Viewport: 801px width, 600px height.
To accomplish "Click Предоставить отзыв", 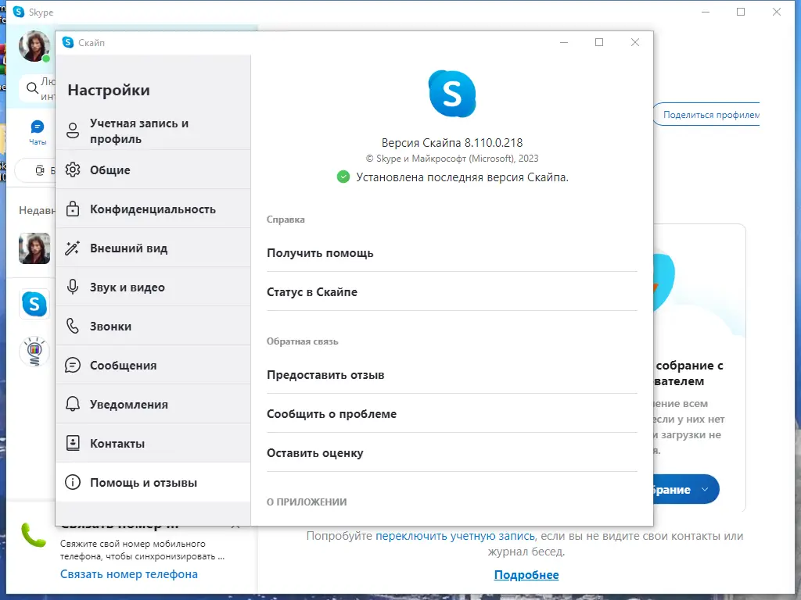I will [451, 375].
